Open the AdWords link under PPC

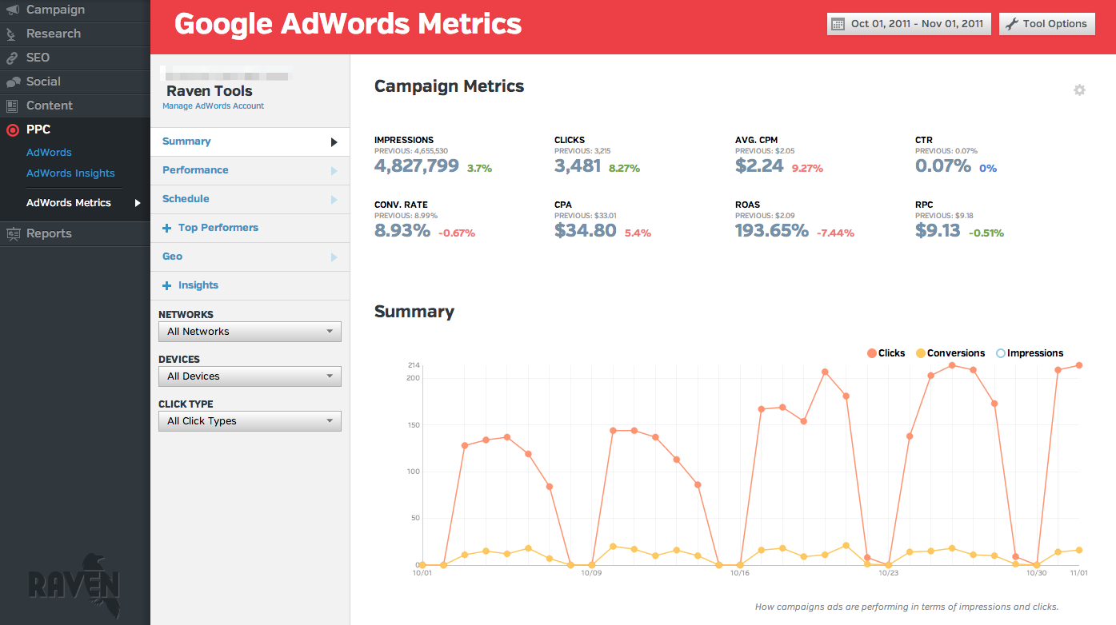49,153
